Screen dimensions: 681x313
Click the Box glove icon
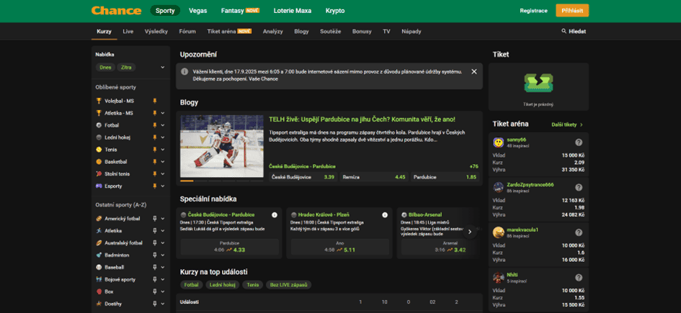pos(99,291)
